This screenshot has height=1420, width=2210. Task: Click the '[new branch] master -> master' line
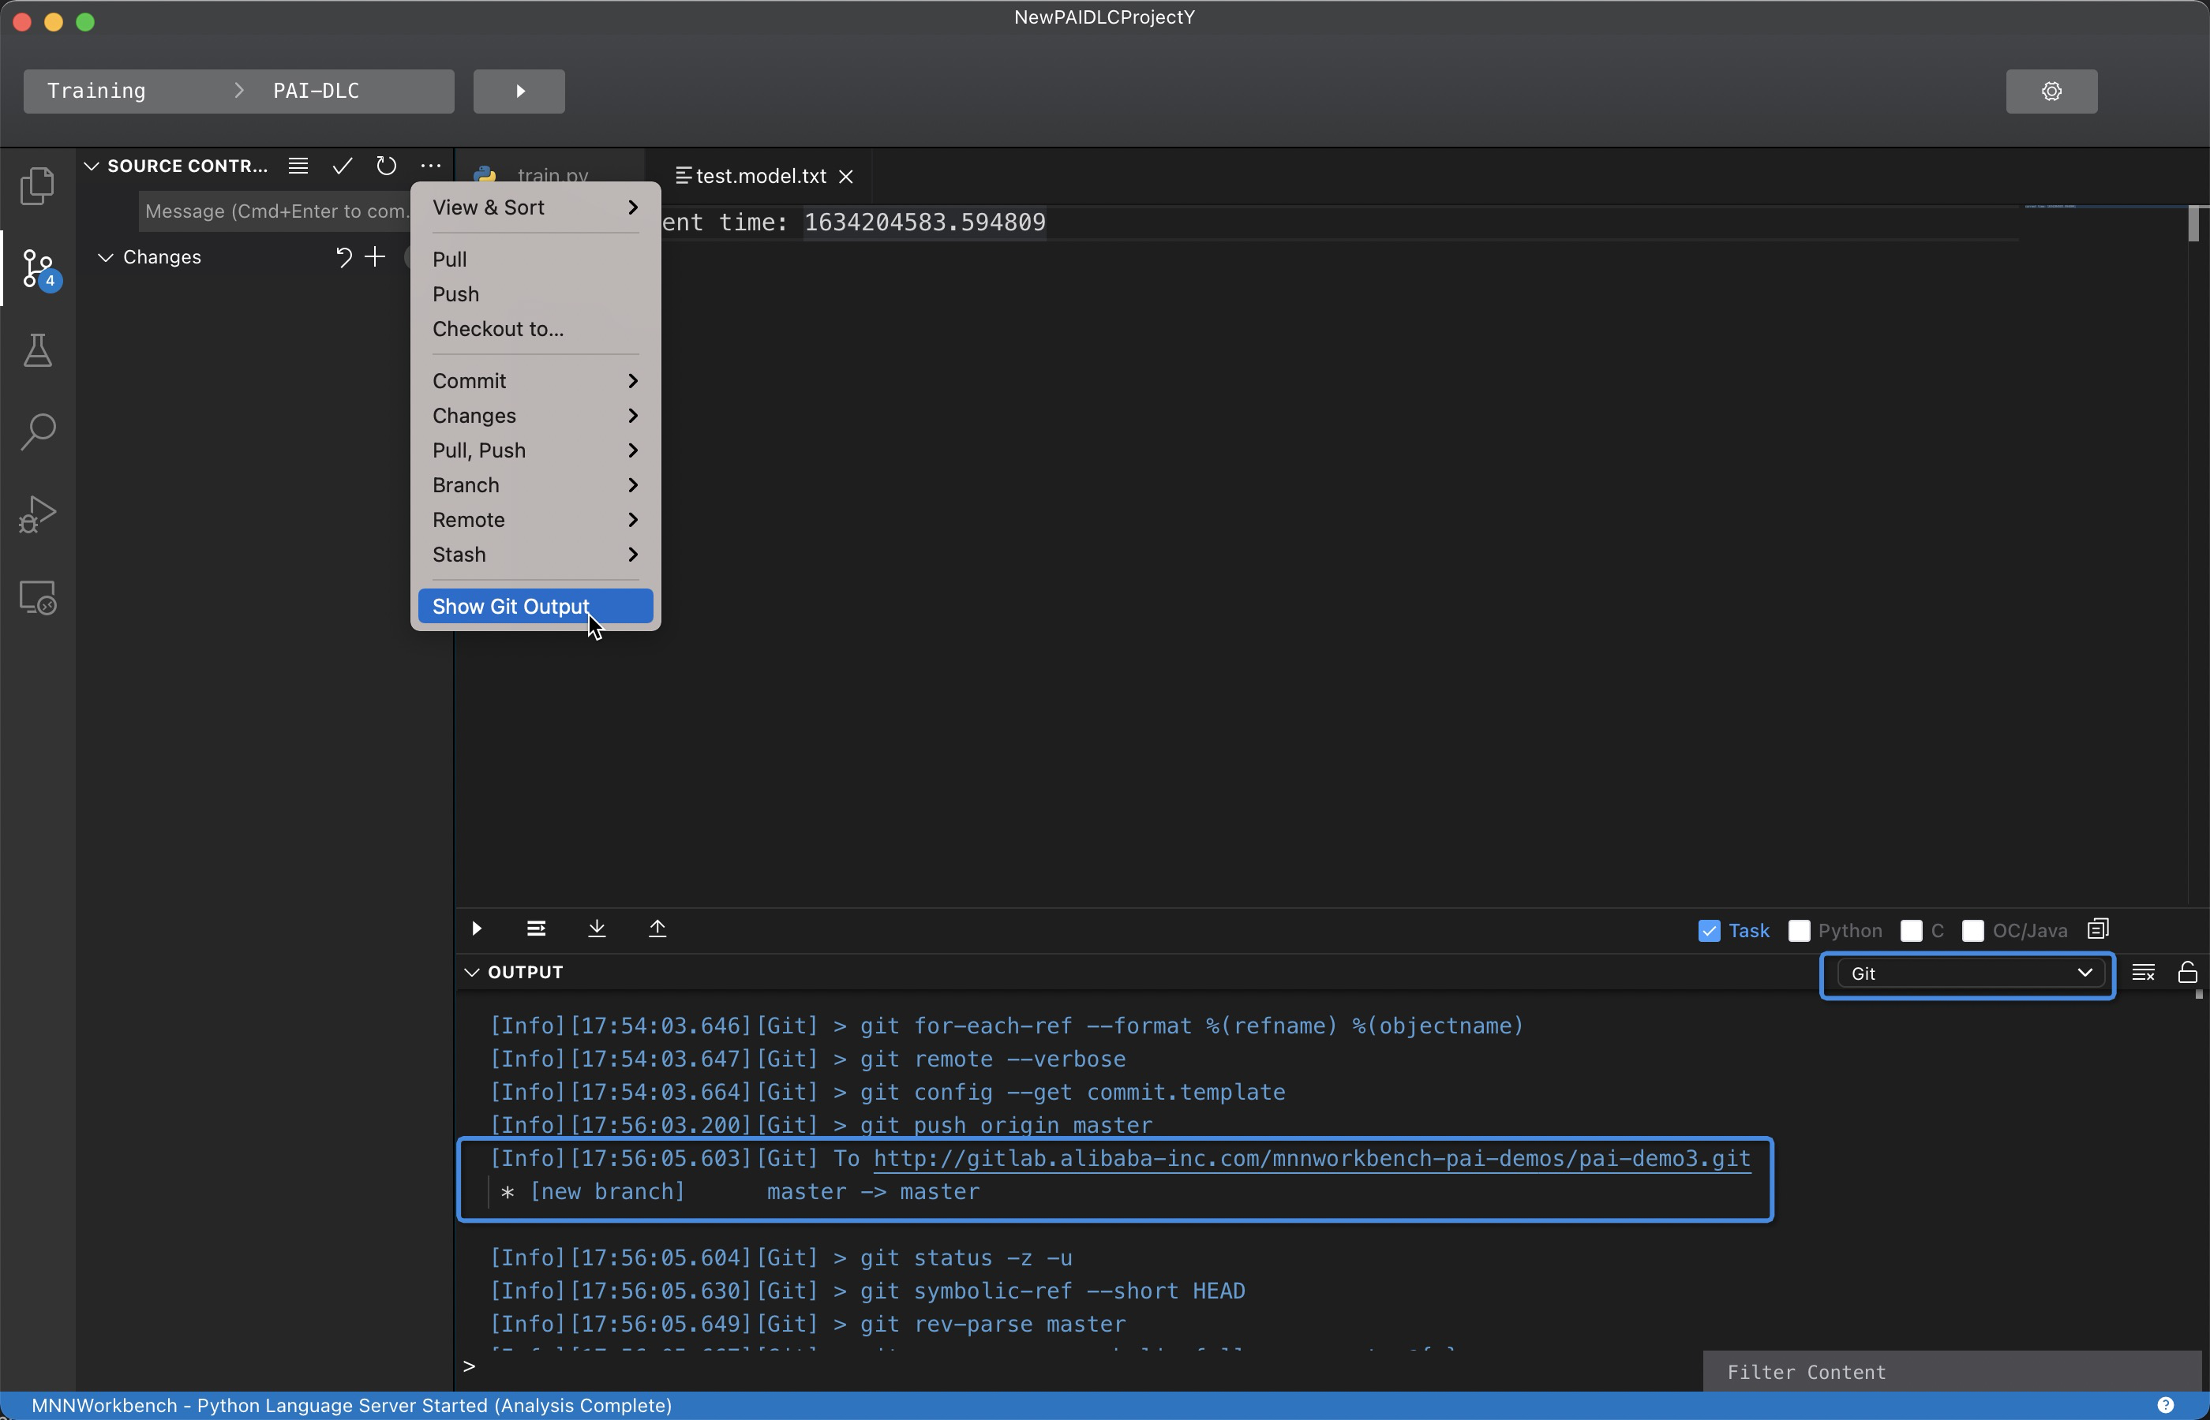(x=740, y=1192)
